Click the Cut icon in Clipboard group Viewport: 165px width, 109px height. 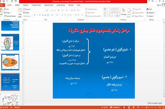tap(5, 9)
